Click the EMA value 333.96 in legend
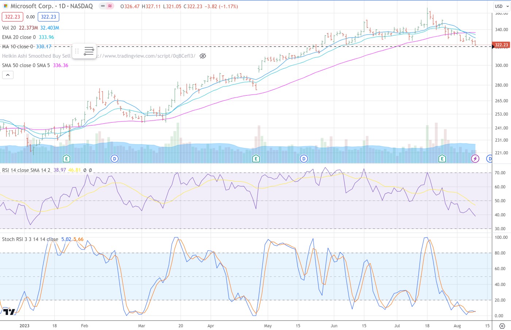The height and width of the screenshot is (330, 511). [x=46, y=37]
